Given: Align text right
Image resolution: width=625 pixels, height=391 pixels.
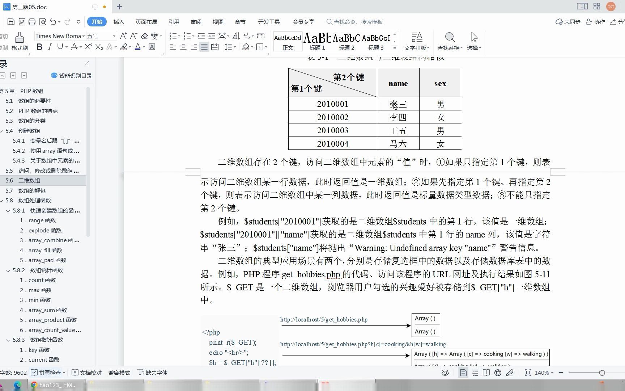Looking at the screenshot, I should (194, 47).
